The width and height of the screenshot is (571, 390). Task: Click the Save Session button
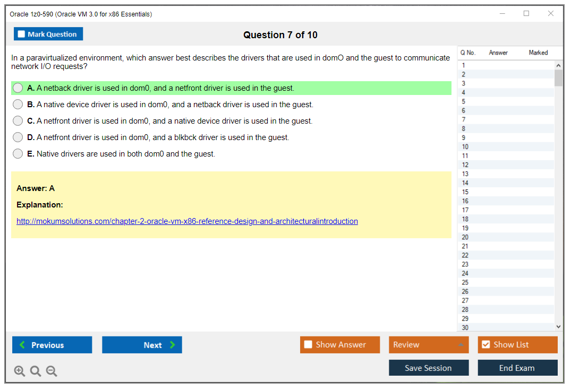[x=428, y=368]
